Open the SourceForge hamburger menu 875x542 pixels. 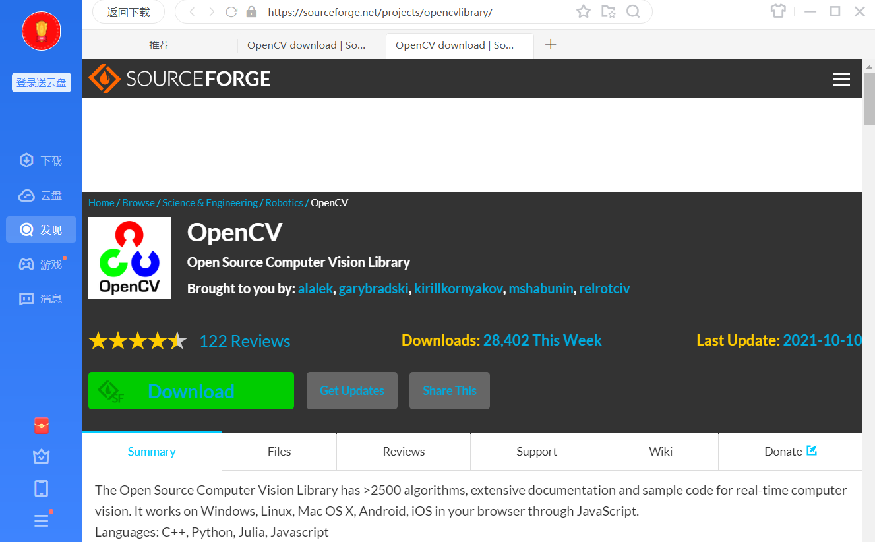(x=841, y=80)
